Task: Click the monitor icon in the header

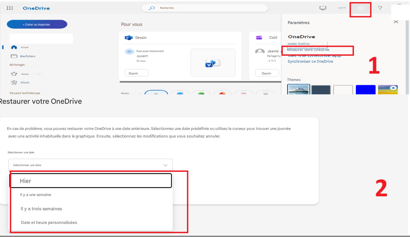Action: [x=323, y=8]
